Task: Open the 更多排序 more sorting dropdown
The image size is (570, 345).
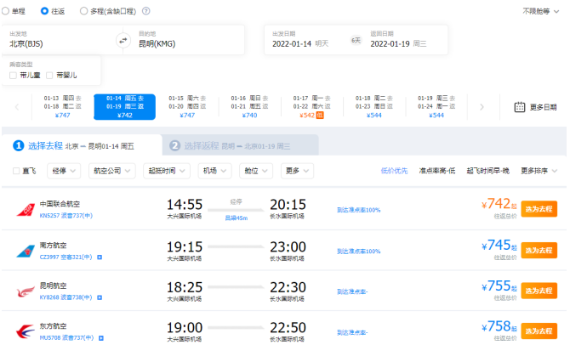Action: coord(539,171)
